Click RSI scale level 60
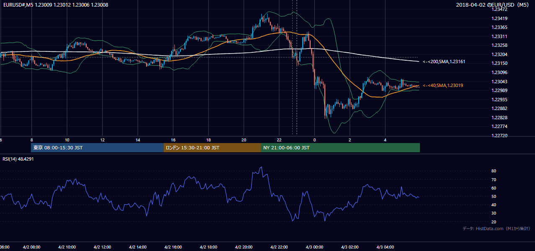This screenshot has height=251, width=535. pos(494,188)
